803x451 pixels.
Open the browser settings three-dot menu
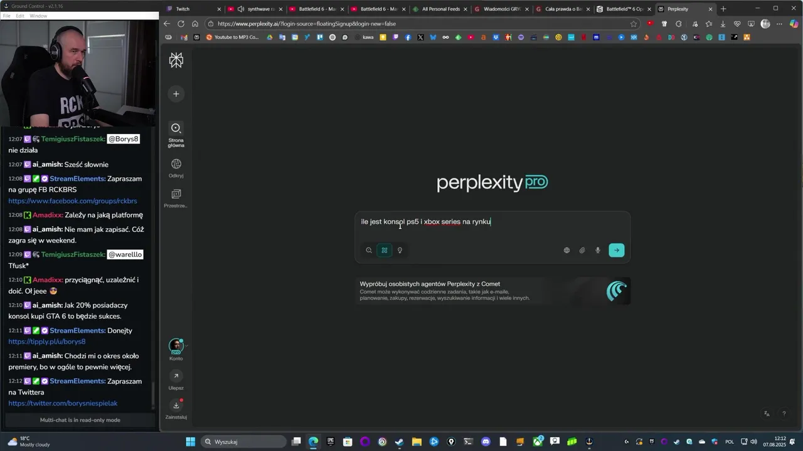(x=779, y=24)
